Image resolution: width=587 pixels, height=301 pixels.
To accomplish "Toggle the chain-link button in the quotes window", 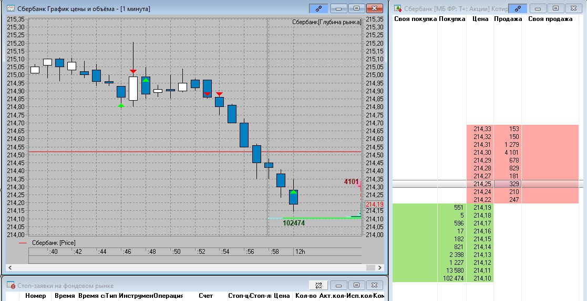I will tap(518, 8).
